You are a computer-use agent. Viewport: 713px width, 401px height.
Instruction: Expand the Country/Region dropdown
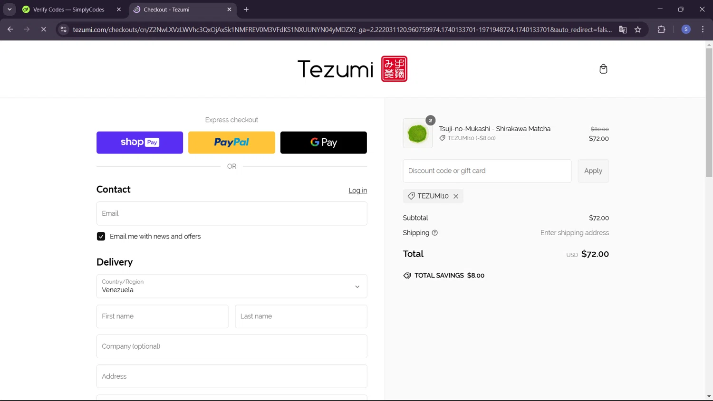point(232,286)
